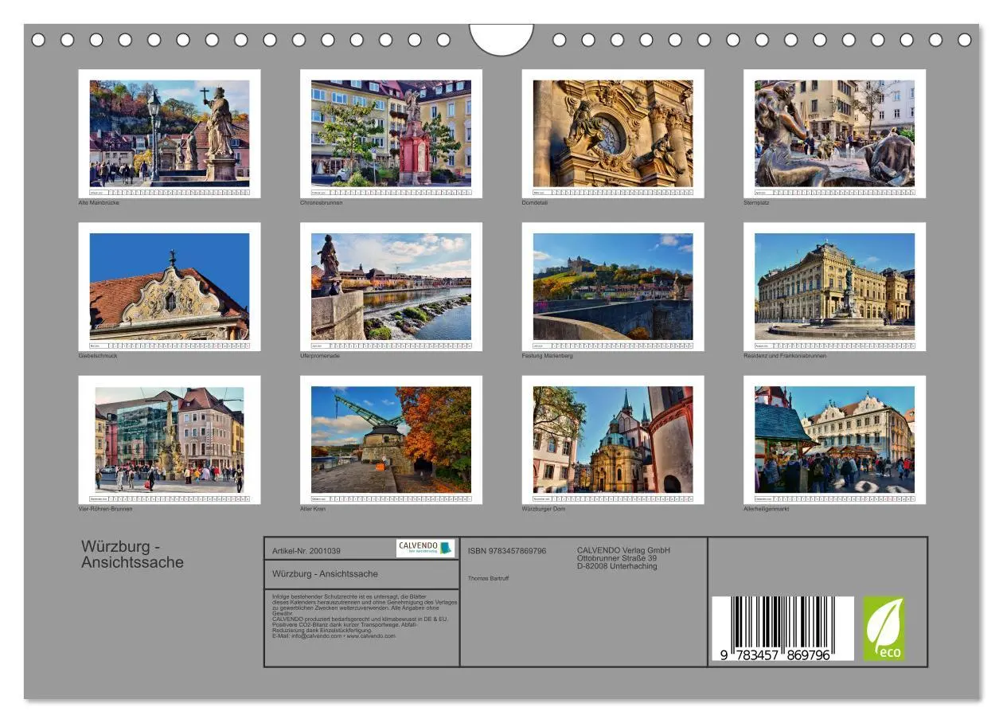Open the Alte Mainbrücke photo thumbnail
Screen dimensions: 1003x723
(170, 134)
